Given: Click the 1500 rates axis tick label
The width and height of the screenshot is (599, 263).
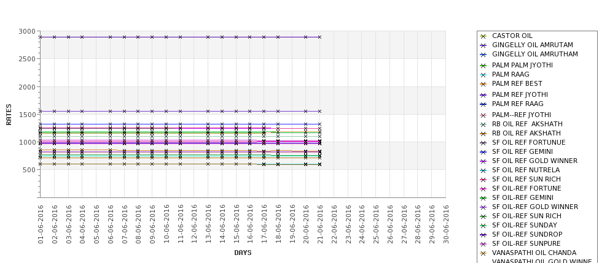Looking at the screenshot, I should click(27, 115).
